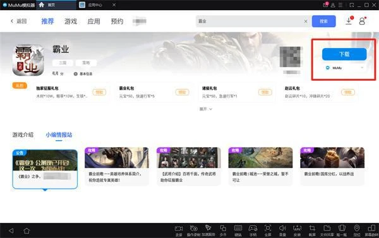This screenshot has height=238, width=379.
Task: Switch to the 首页 home window tab
Action: pos(56,5)
